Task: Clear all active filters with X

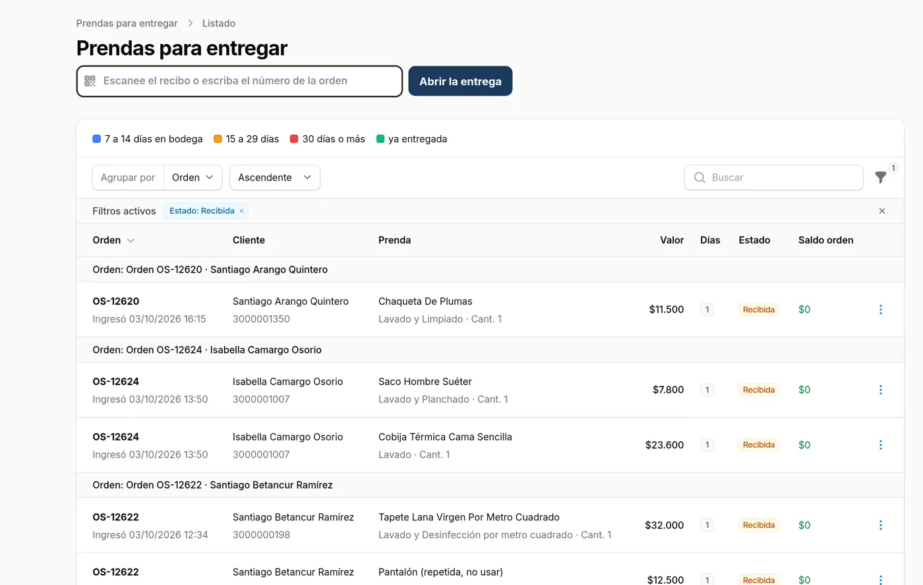Action: pyautogui.click(x=882, y=211)
